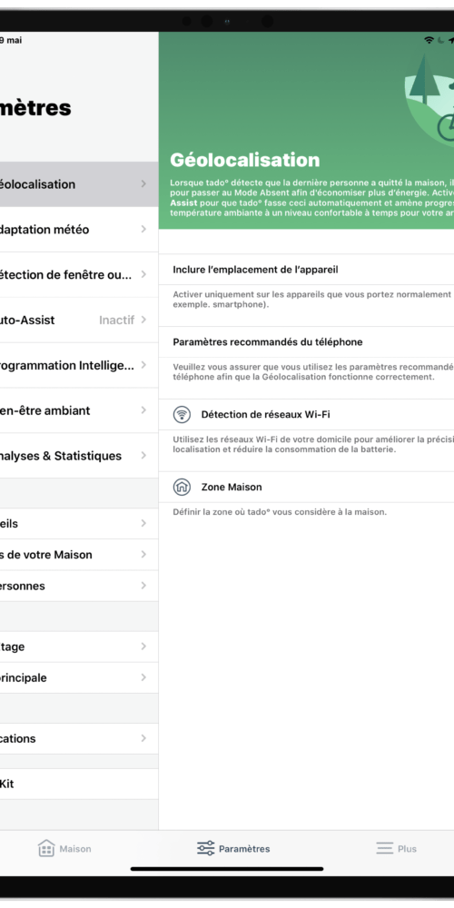The image size is (454, 908).
Task: Tap the Wi-Fi detection icon
Action: click(x=182, y=415)
